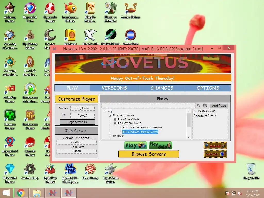Click the muted volume tray icon
Screen dimensions: 264x198
(240, 193)
